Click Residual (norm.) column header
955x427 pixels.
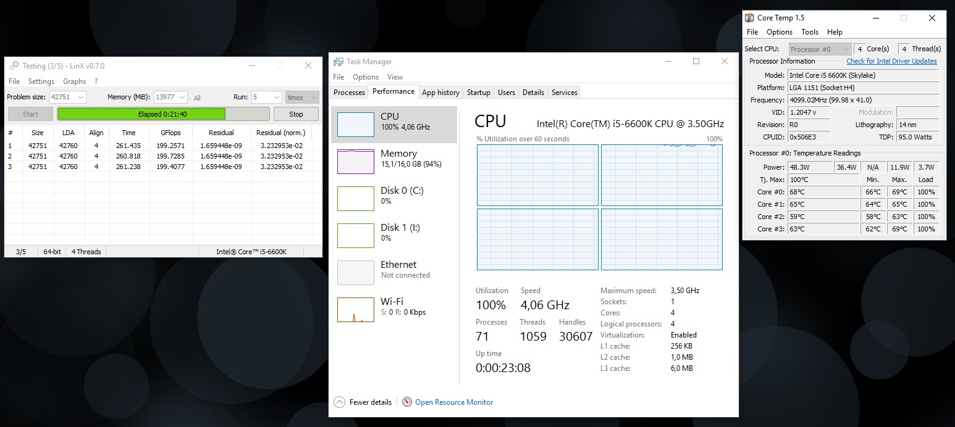click(x=281, y=133)
